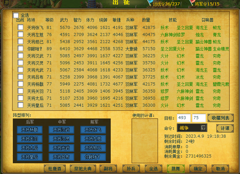Check the box for 天将吕布

(x=20, y=77)
